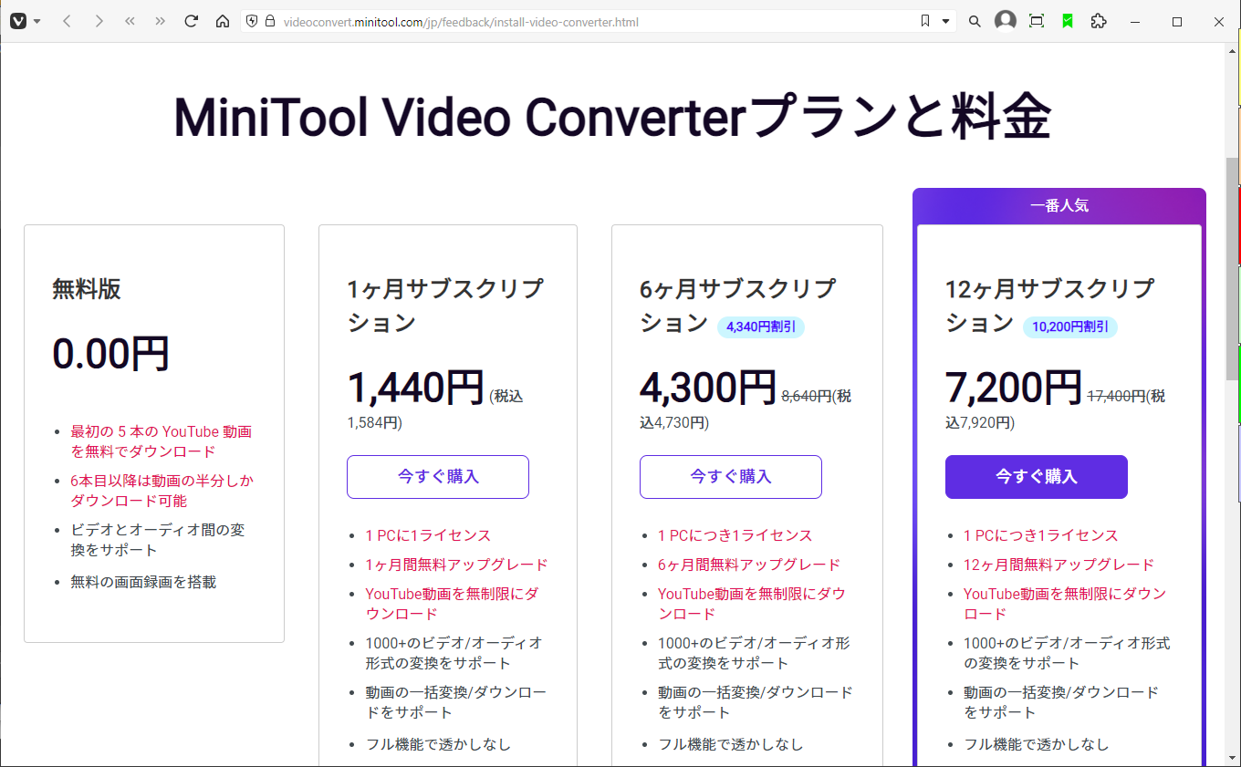Screen dimensions: 1241x767
Task: Click the page vertical scrollbar thumb
Action: [1233, 269]
